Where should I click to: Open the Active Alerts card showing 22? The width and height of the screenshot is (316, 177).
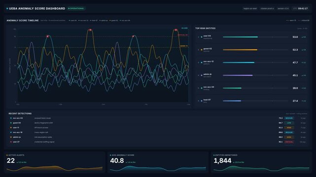(55, 162)
